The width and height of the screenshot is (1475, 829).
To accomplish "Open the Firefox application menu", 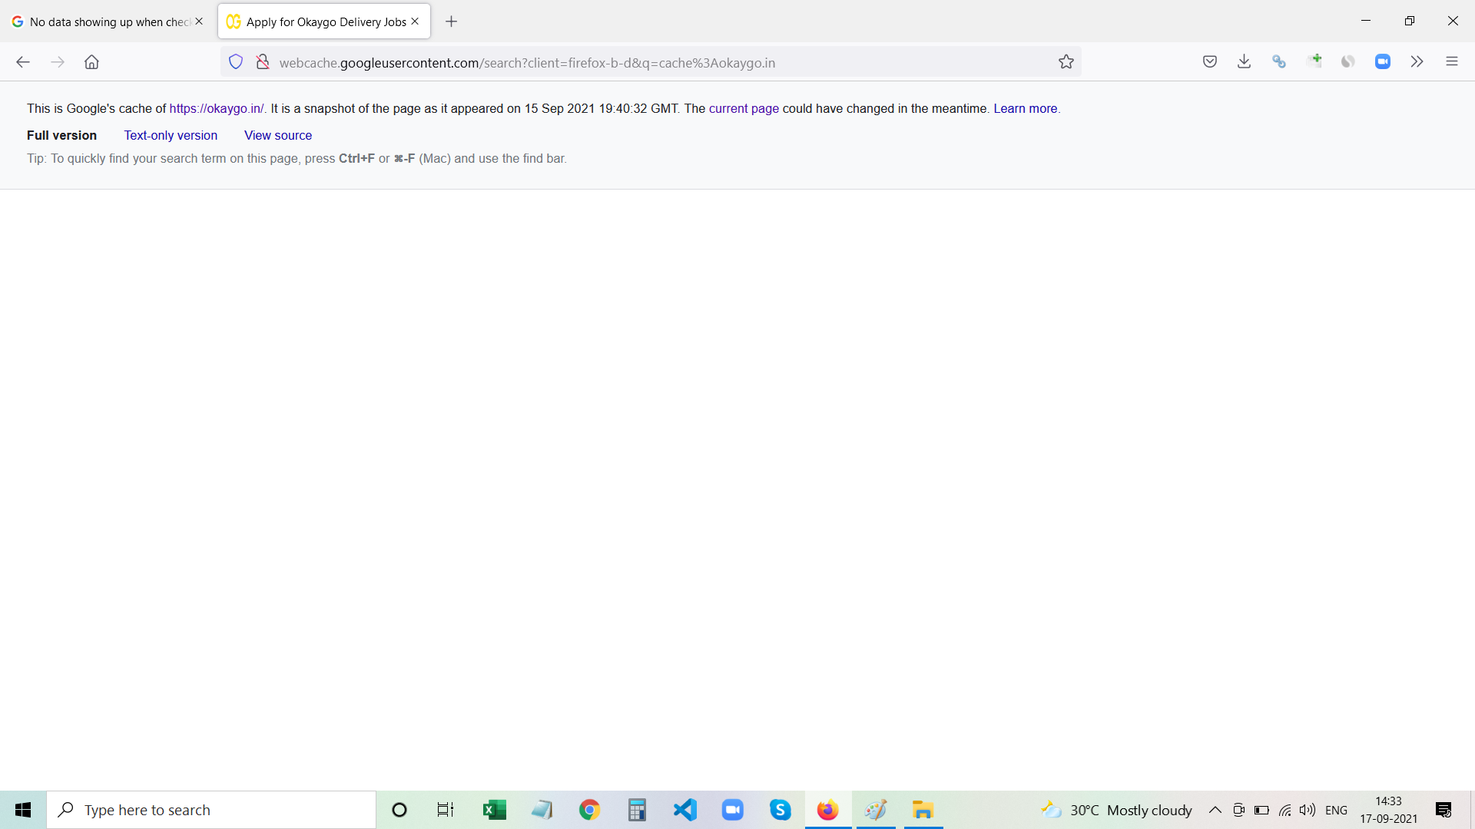I will 1453,61.
